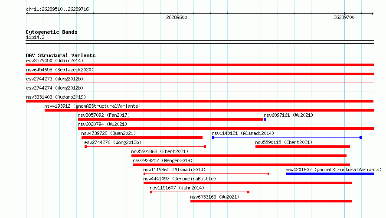Select the nsv6033165 (Wu2021) label
The height and width of the screenshot is (218, 386).
coord(215,197)
